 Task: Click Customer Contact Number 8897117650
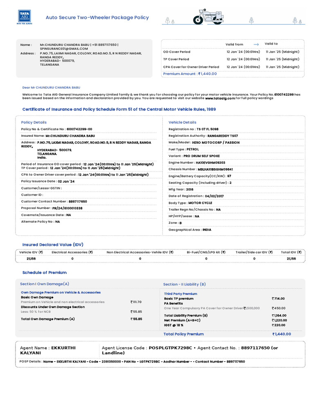[54, 202]
